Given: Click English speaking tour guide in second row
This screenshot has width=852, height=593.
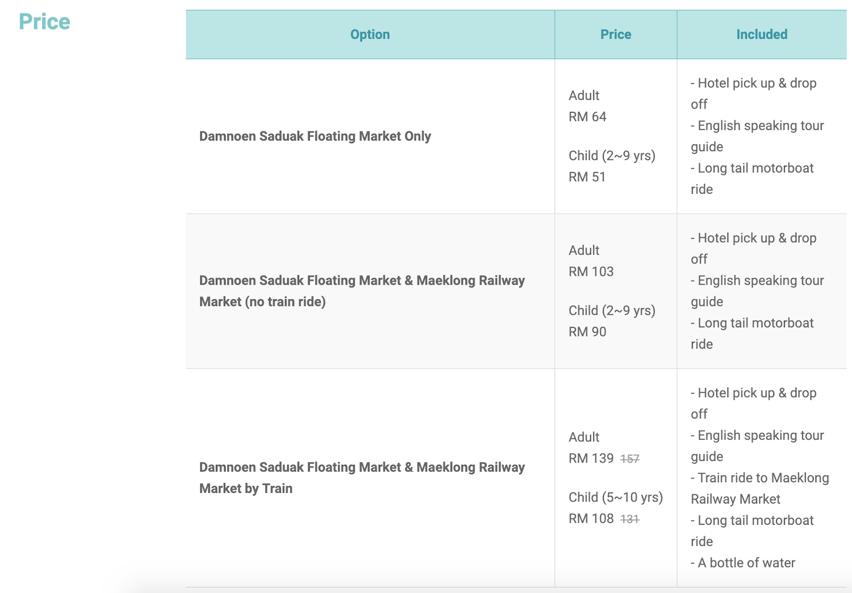Looking at the screenshot, I should pyautogui.click(x=757, y=291).
